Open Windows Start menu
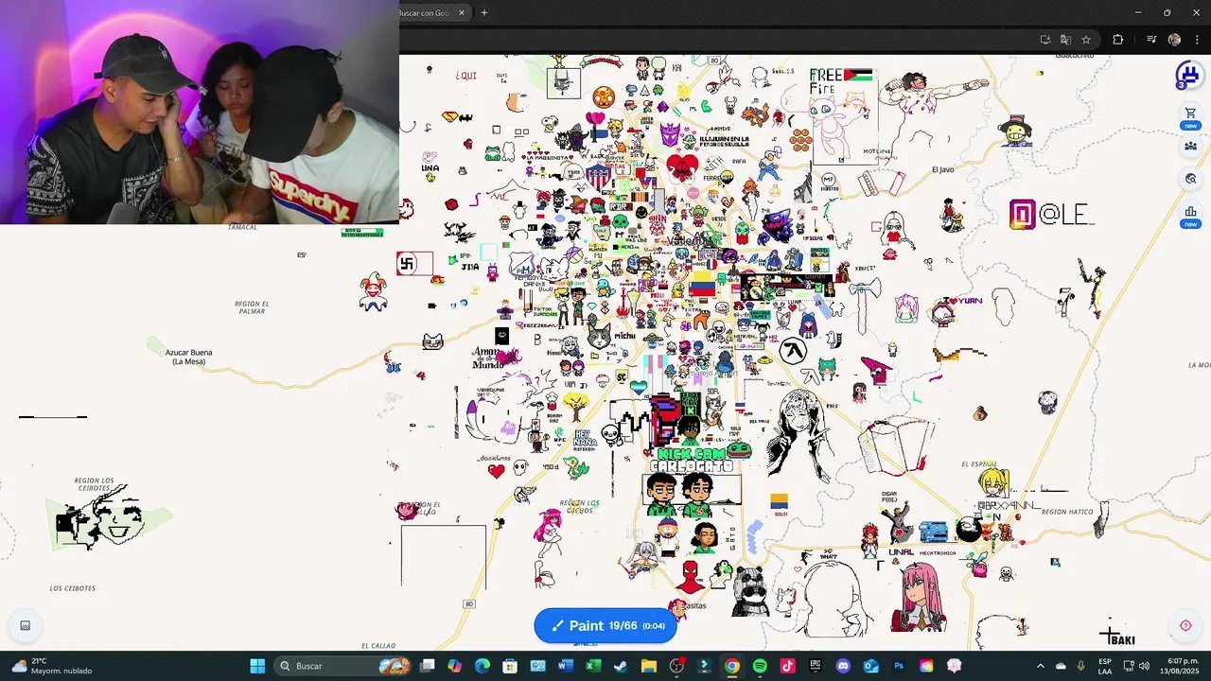Viewport: 1211px width, 681px height. point(257,666)
